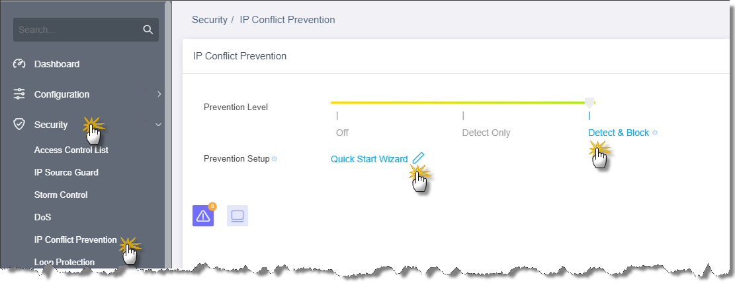The width and height of the screenshot is (735, 283).
Task: Show the device monitor view icon
Action: (x=238, y=216)
